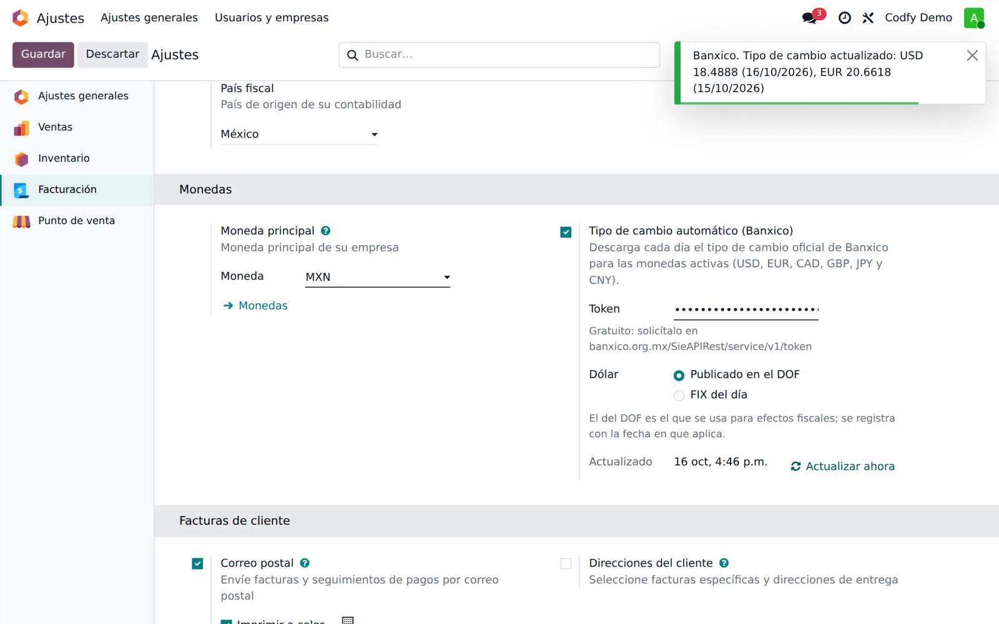The height and width of the screenshot is (624, 999).
Task: Click the Buscar search field
Action: click(499, 55)
